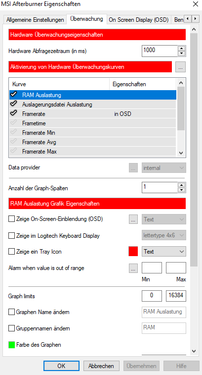This screenshot has height=375, width=202.
Task: Pick the red tray icon color
Action: 133,252
